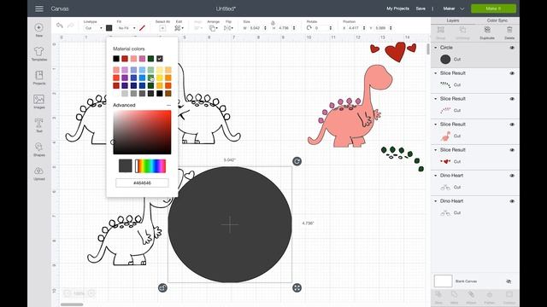Pick the black material color swatch
Screen dimensions: 547x307
click(116, 59)
